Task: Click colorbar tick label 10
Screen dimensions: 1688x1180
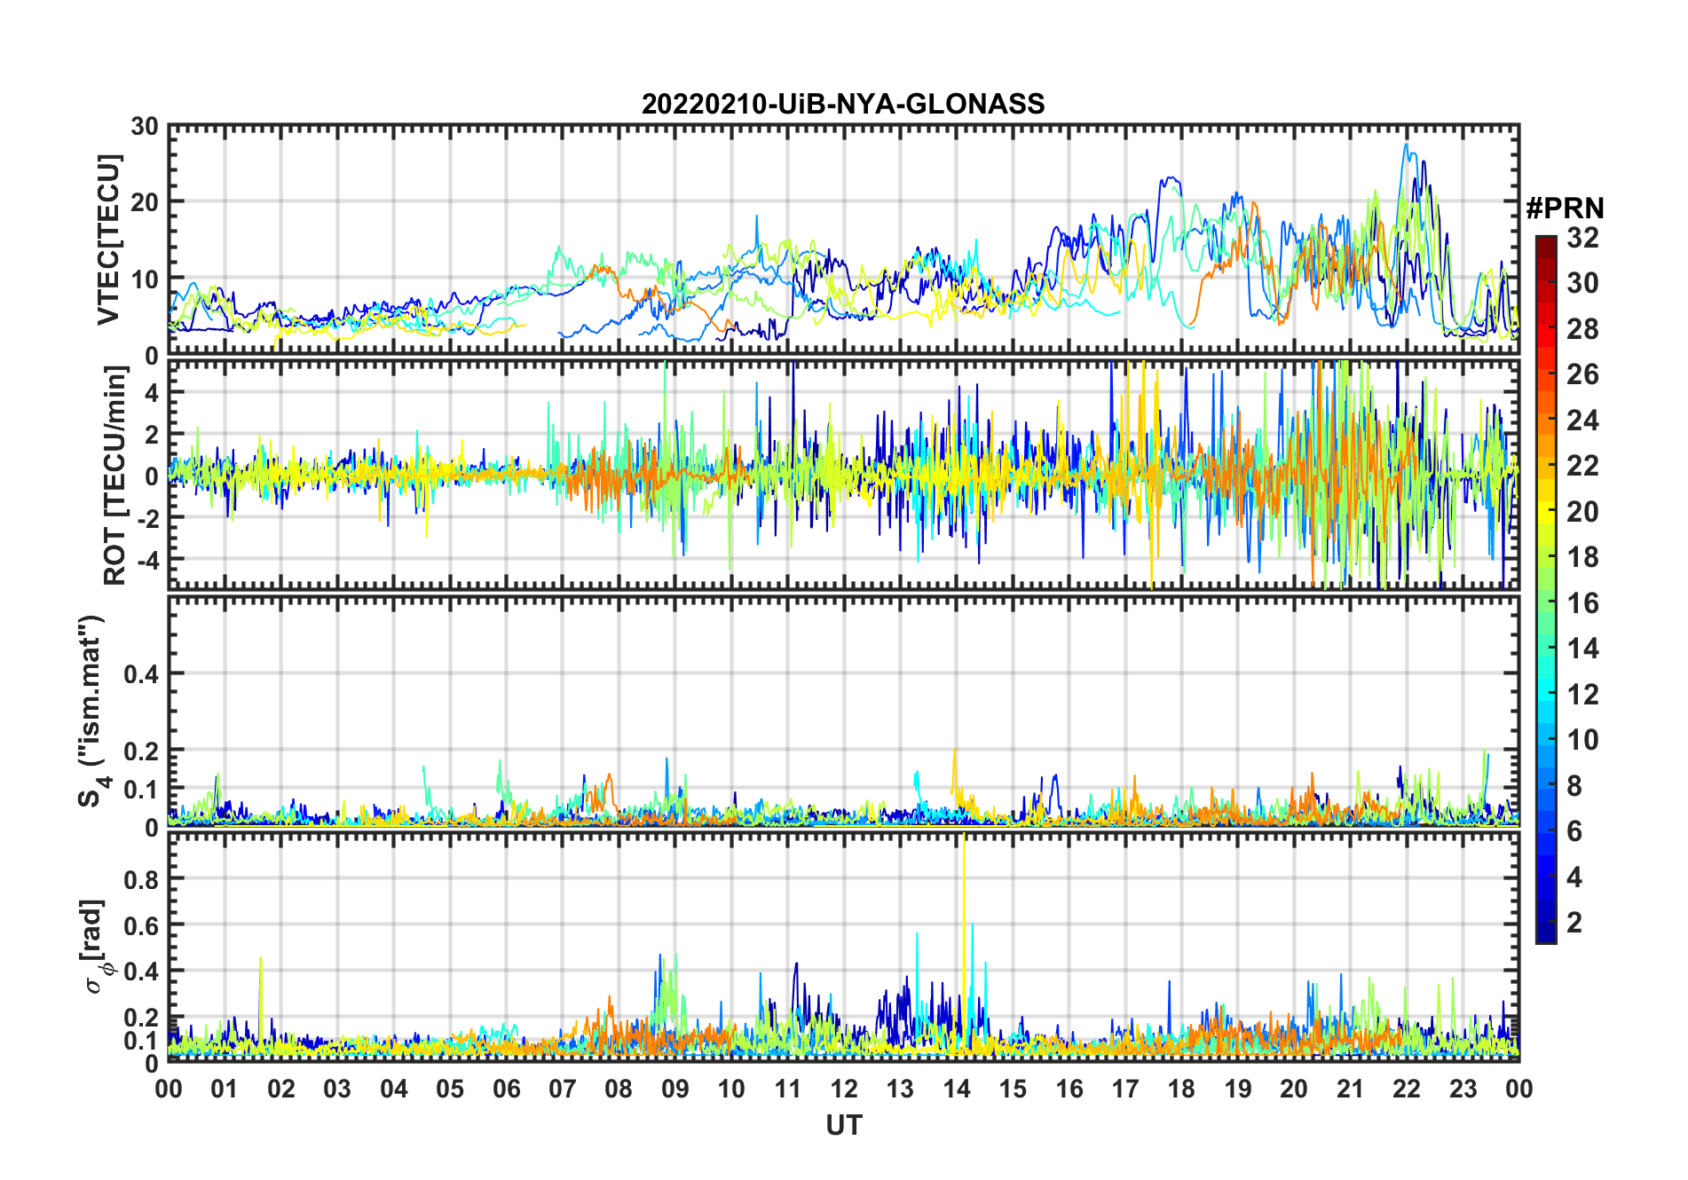Action: [1582, 740]
